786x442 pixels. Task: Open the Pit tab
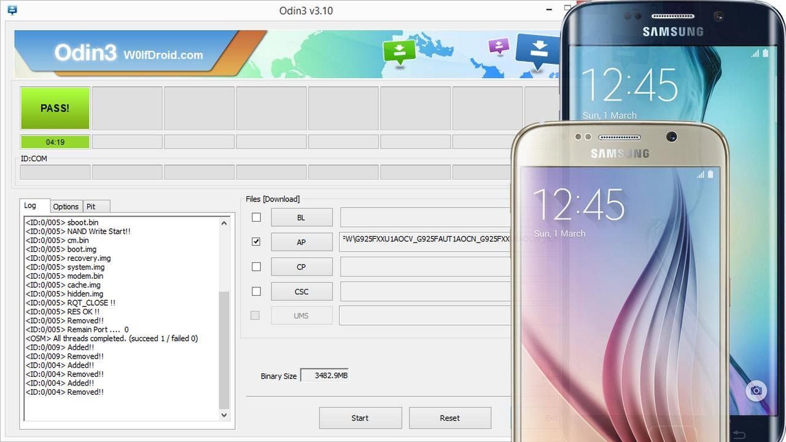click(96, 206)
